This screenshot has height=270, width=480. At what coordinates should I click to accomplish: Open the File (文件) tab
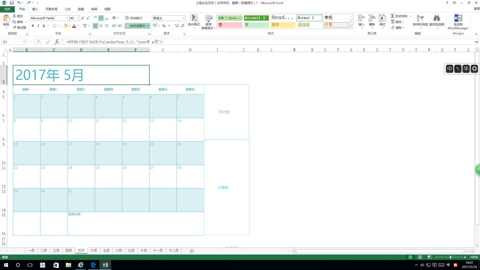click(x=7, y=9)
